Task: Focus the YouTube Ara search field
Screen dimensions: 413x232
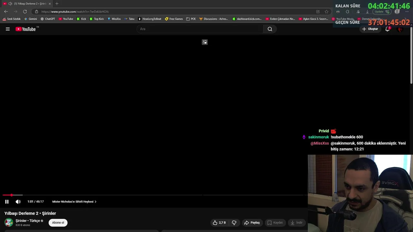Action: (200, 29)
